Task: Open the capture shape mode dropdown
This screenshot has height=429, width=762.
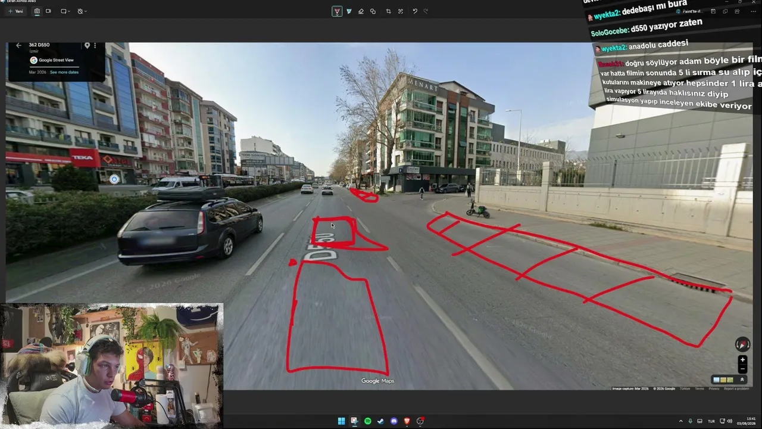Action: click(65, 11)
